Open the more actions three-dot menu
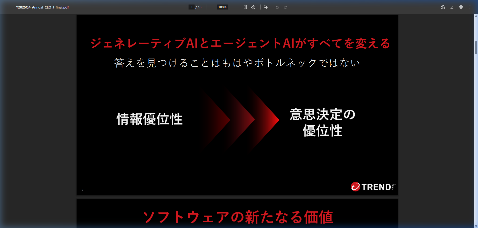Screen dimensions: 478x228 pyautogui.click(x=470, y=7)
